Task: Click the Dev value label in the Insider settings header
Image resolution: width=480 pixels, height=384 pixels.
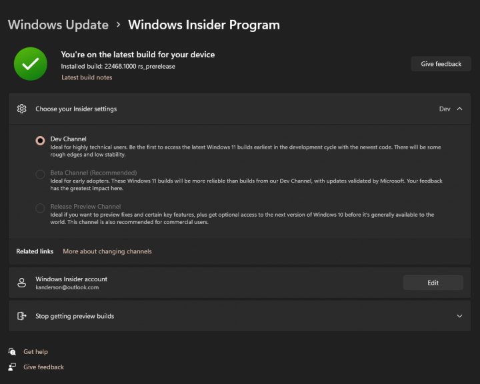Action: pyautogui.click(x=445, y=109)
